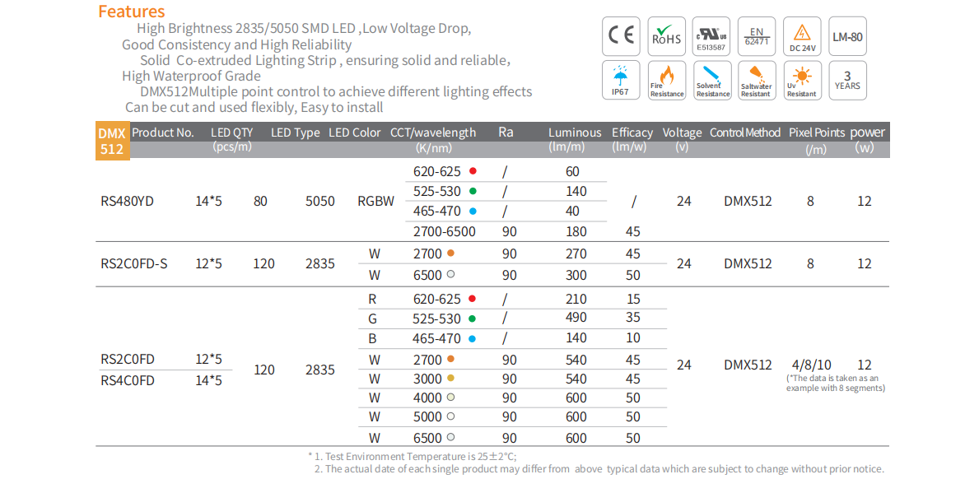Click the Solvent Resistance icon

pos(711,81)
